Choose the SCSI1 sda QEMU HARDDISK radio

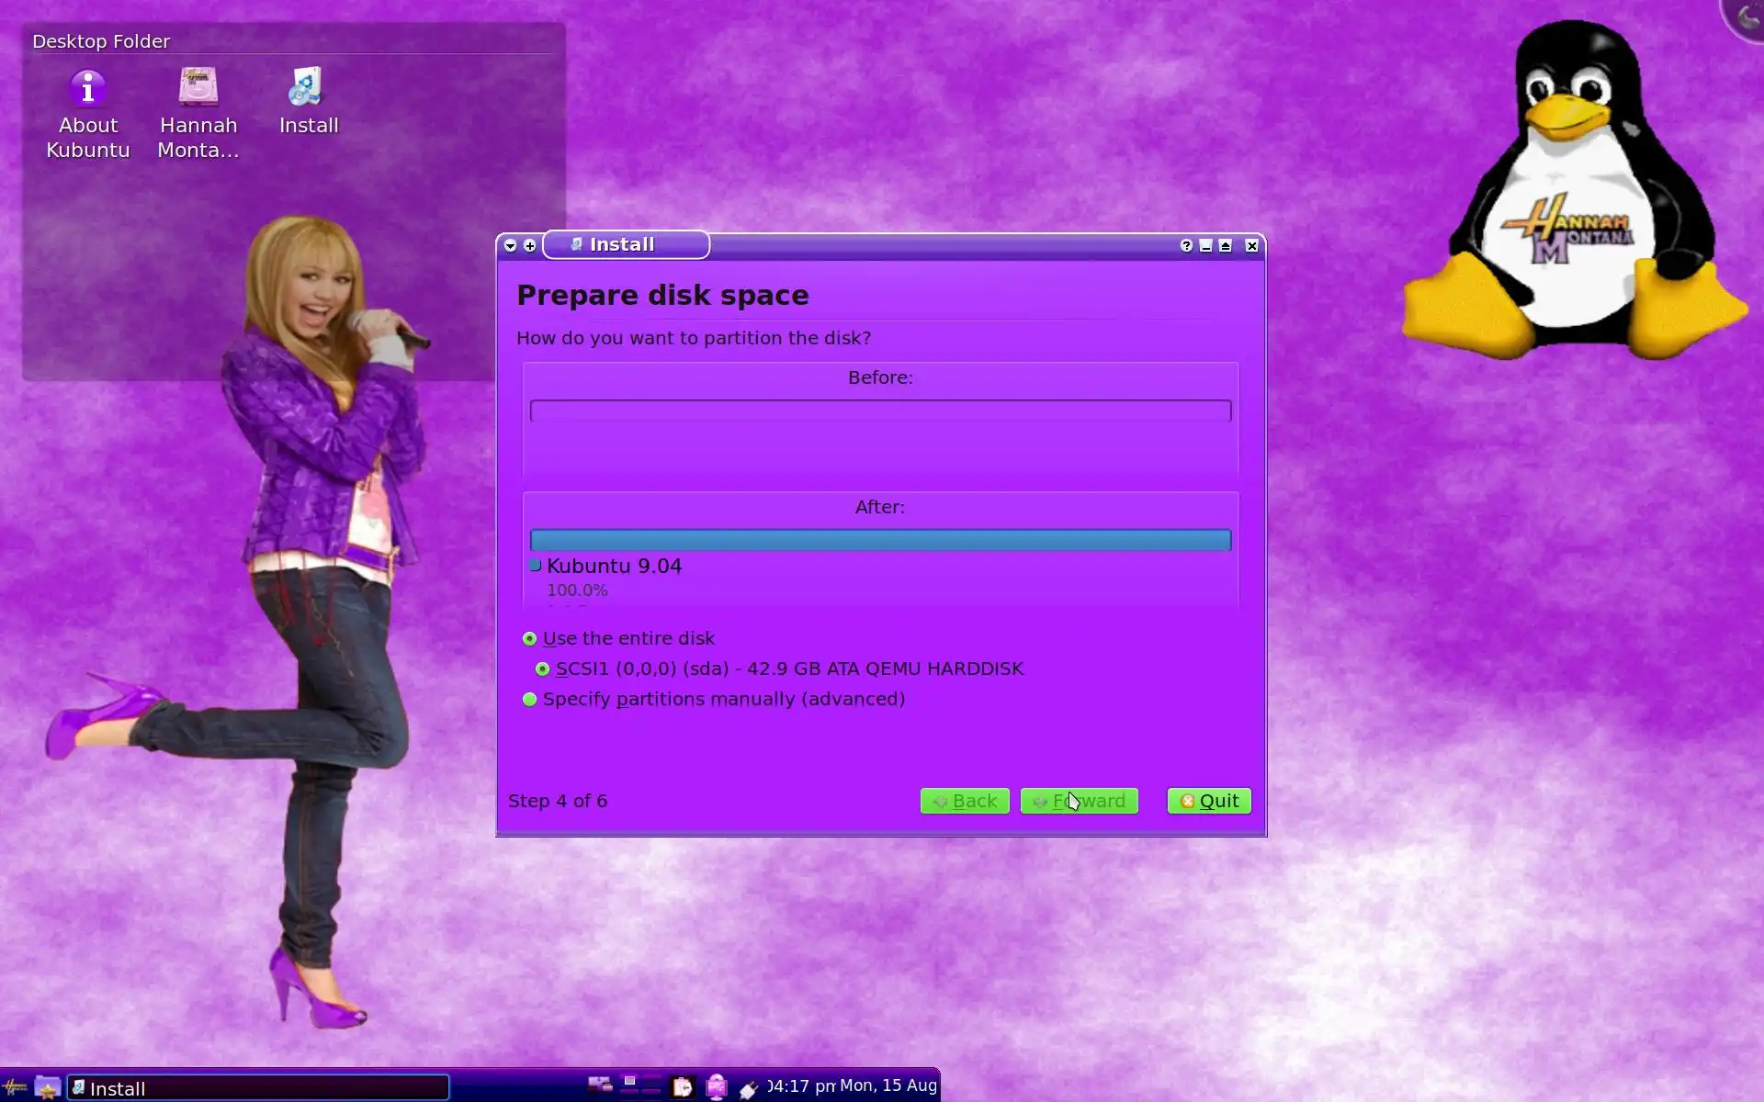tap(543, 669)
